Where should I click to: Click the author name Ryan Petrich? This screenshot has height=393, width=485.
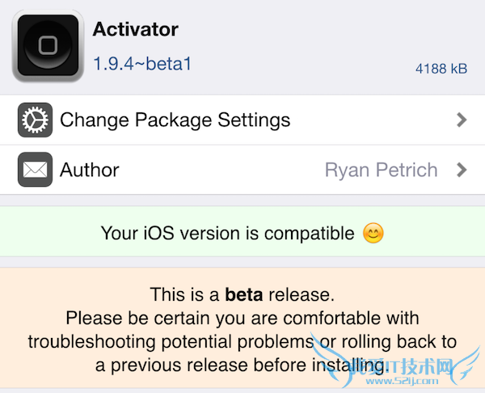coord(381,170)
